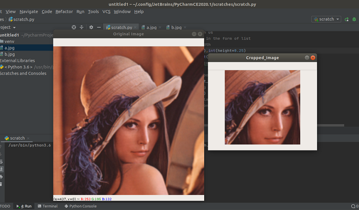
Task: Close the b.jpg editor tab
Action: click(185, 27)
